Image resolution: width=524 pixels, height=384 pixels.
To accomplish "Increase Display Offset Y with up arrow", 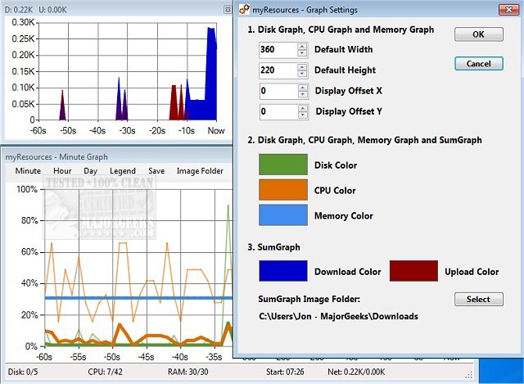I will [x=303, y=109].
